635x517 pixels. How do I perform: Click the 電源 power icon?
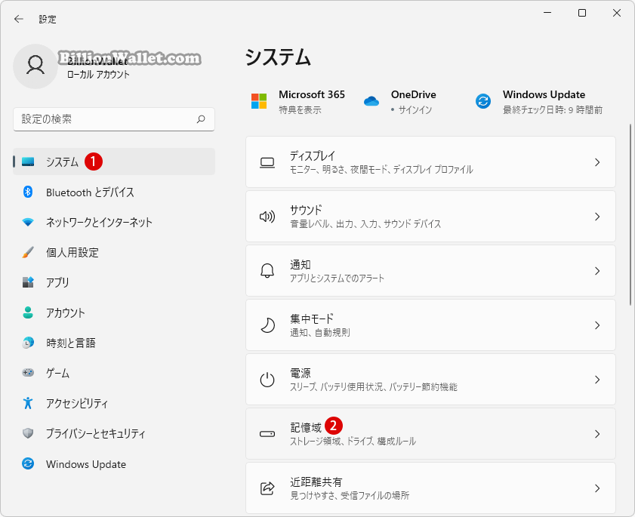[x=267, y=380]
